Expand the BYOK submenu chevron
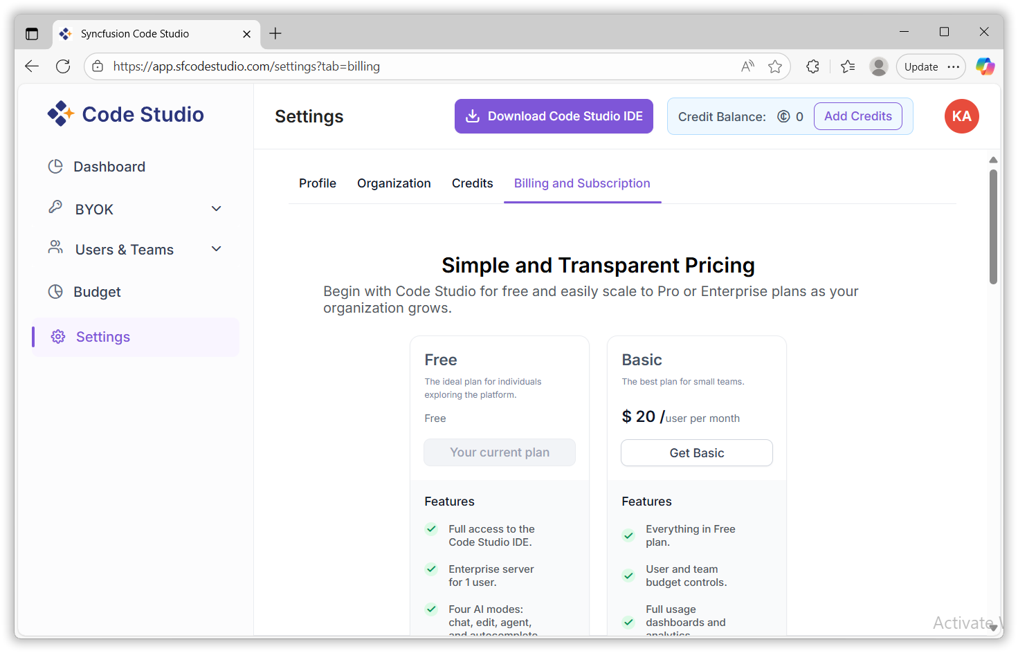 click(x=216, y=209)
